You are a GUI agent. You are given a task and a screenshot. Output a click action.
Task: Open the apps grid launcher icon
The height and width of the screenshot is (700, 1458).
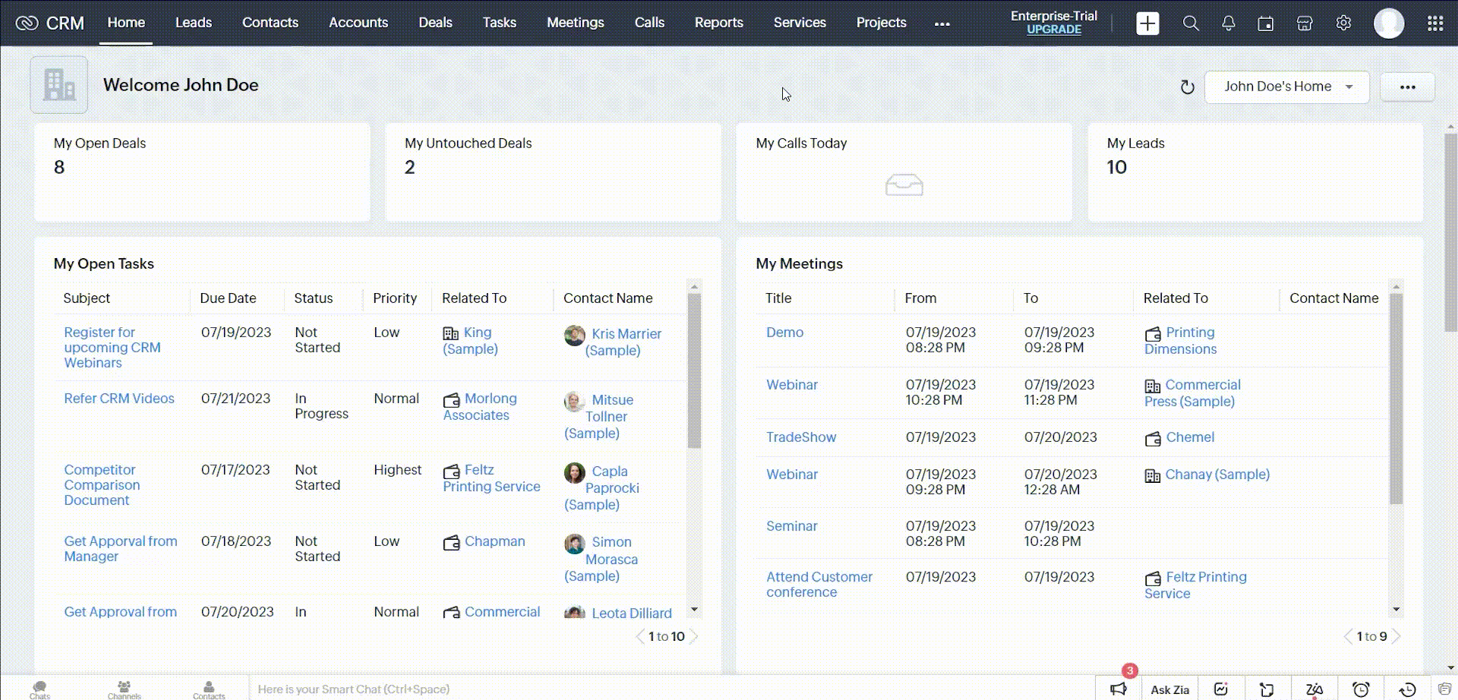coord(1434,24)
